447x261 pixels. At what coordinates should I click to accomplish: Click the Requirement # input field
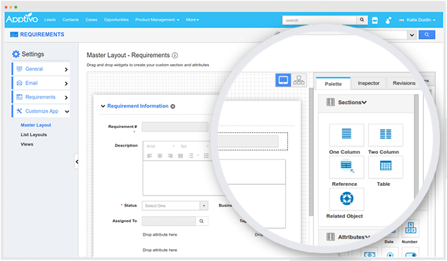[175, 127]
